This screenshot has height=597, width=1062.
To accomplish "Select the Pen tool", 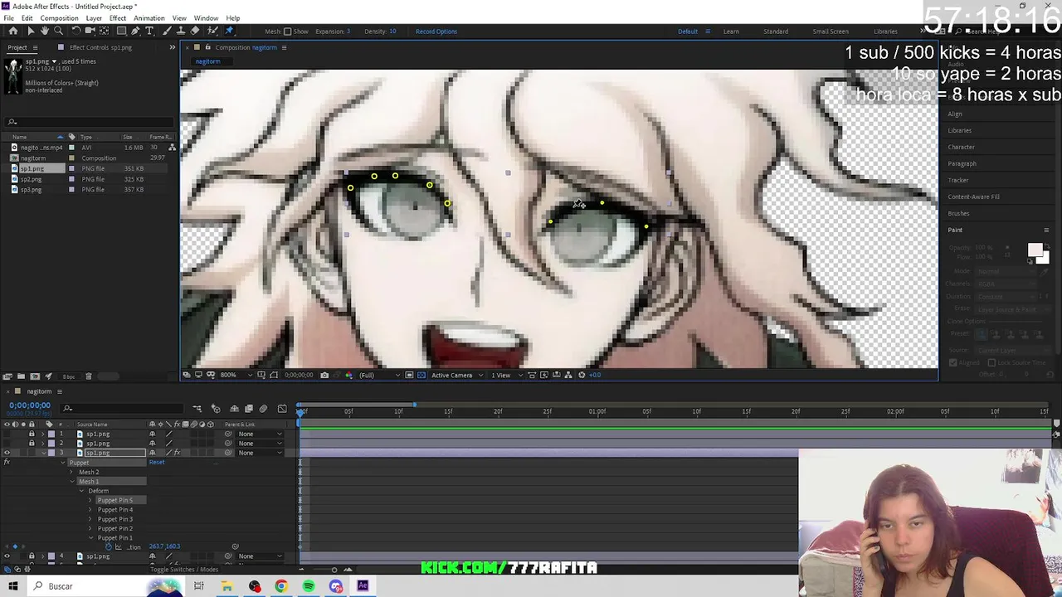I will point(135,31).
